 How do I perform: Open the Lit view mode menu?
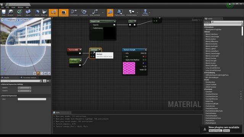20,20
